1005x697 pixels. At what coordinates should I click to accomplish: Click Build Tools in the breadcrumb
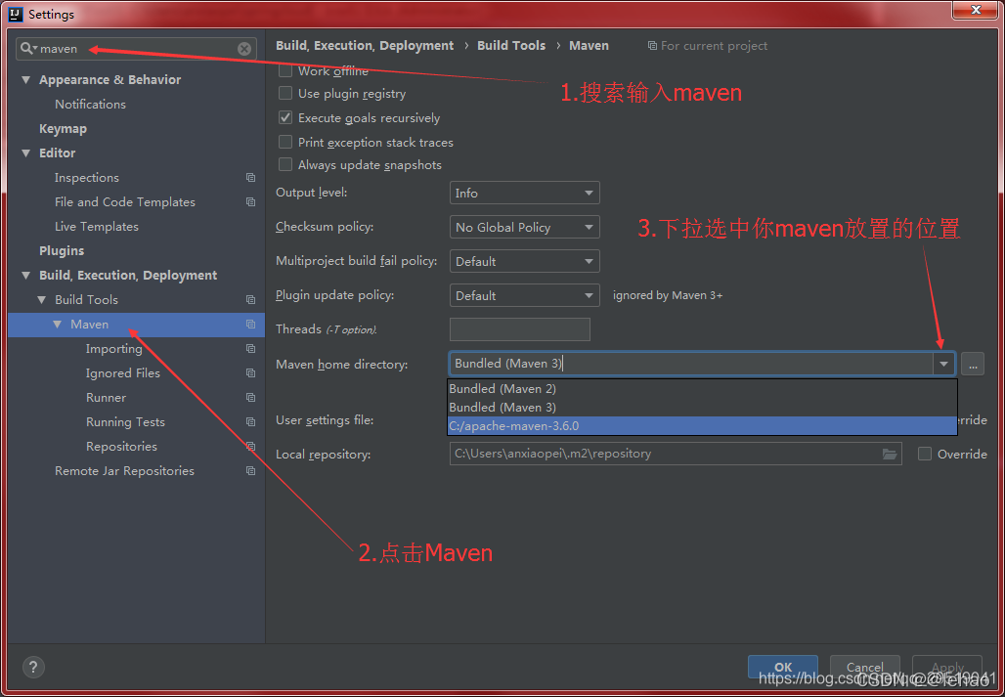tap(511, 46)
